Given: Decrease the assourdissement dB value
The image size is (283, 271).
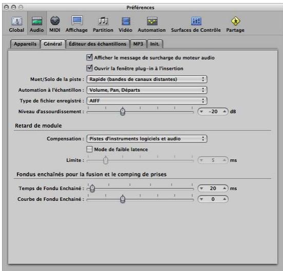Looking at the screenshot, I should (202, 112).
